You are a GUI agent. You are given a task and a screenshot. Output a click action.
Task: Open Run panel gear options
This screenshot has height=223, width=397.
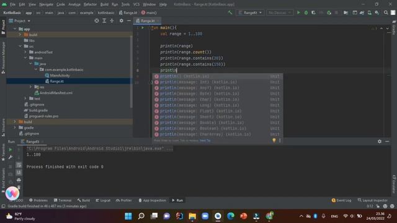pos(380,142)
